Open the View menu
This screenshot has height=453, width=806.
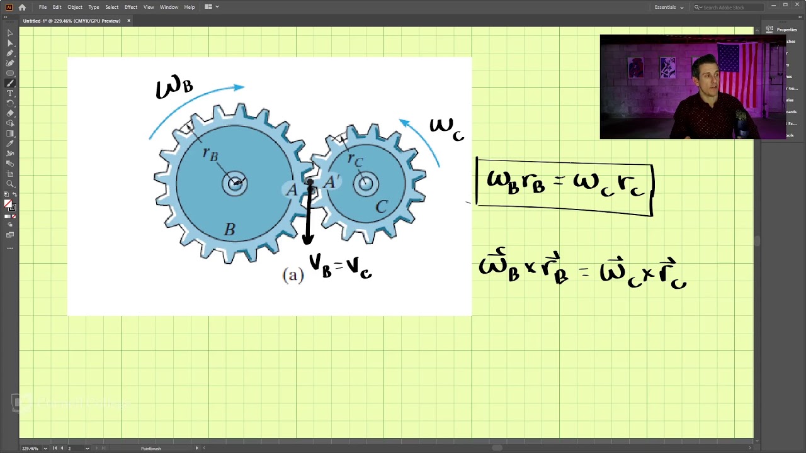coord(149,7)
